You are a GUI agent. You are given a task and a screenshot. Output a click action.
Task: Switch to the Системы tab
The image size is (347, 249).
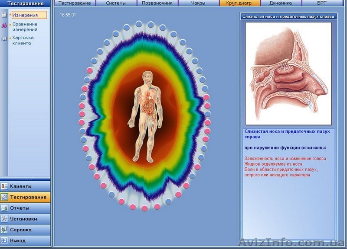[x=116, y=3]
